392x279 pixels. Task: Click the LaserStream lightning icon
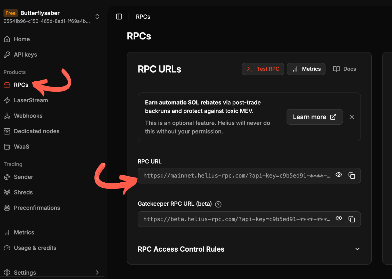pos(7,100)
